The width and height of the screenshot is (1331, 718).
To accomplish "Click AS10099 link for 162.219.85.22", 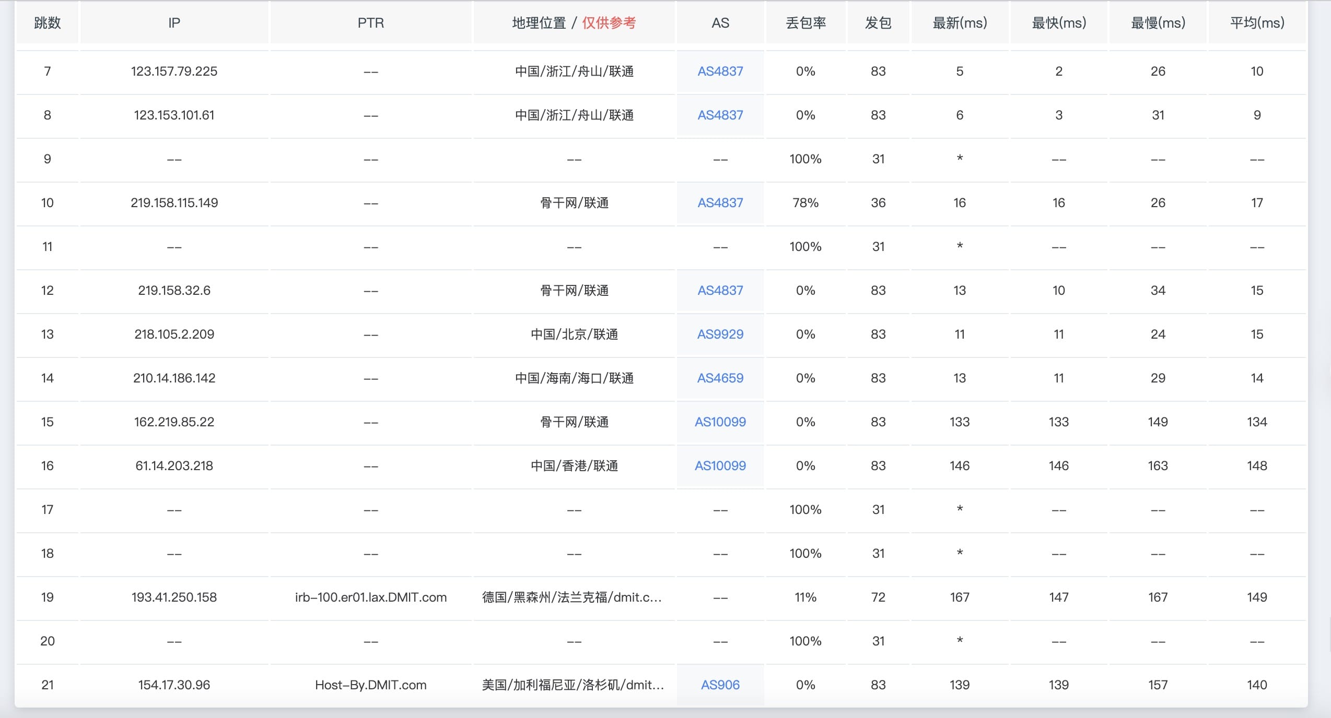I will (720, 422).
